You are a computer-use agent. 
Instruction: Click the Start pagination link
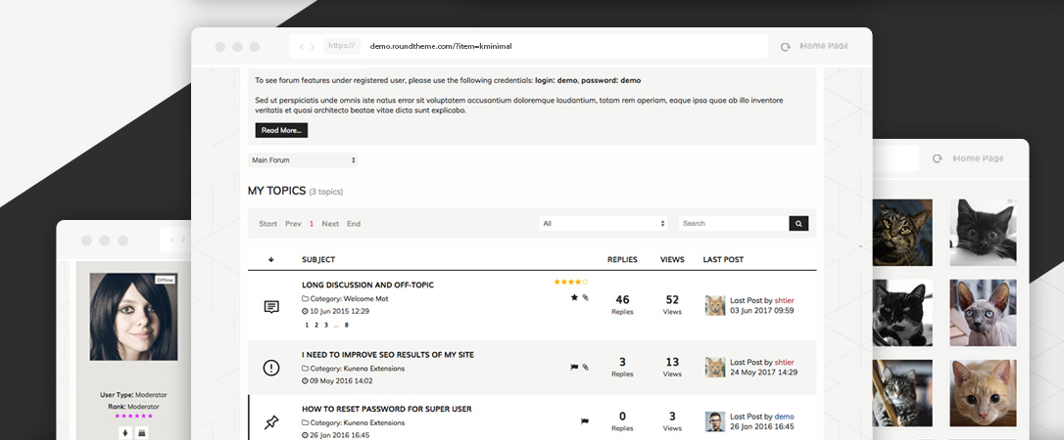(x=268, y=224)
